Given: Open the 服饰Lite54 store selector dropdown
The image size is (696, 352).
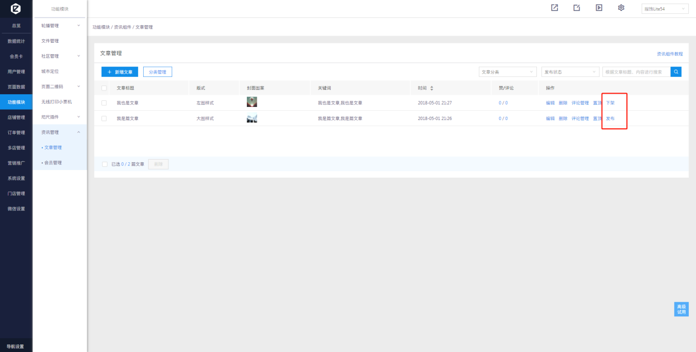Looking at the screenshot, I should point(665,9).
